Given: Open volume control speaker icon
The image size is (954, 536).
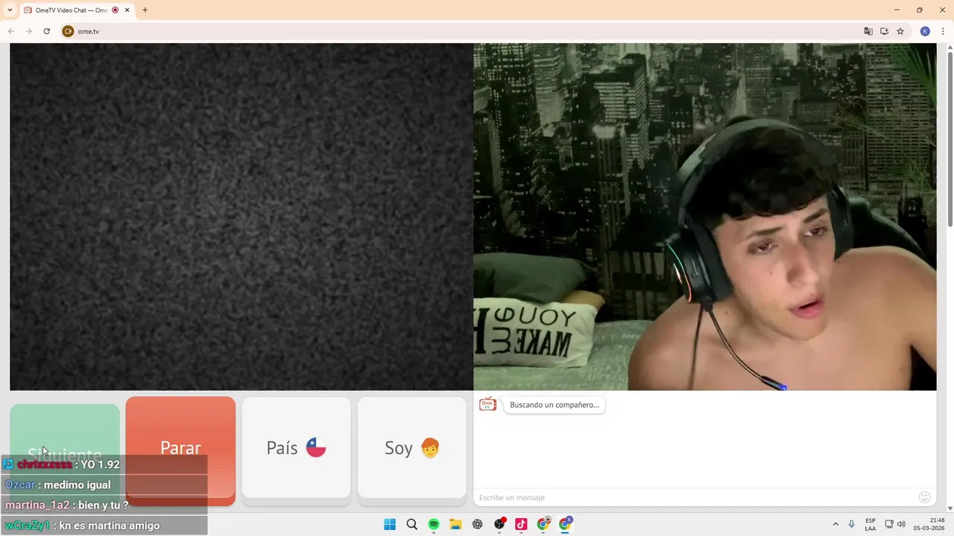Looking at the screenshot, I should point(901,524).
